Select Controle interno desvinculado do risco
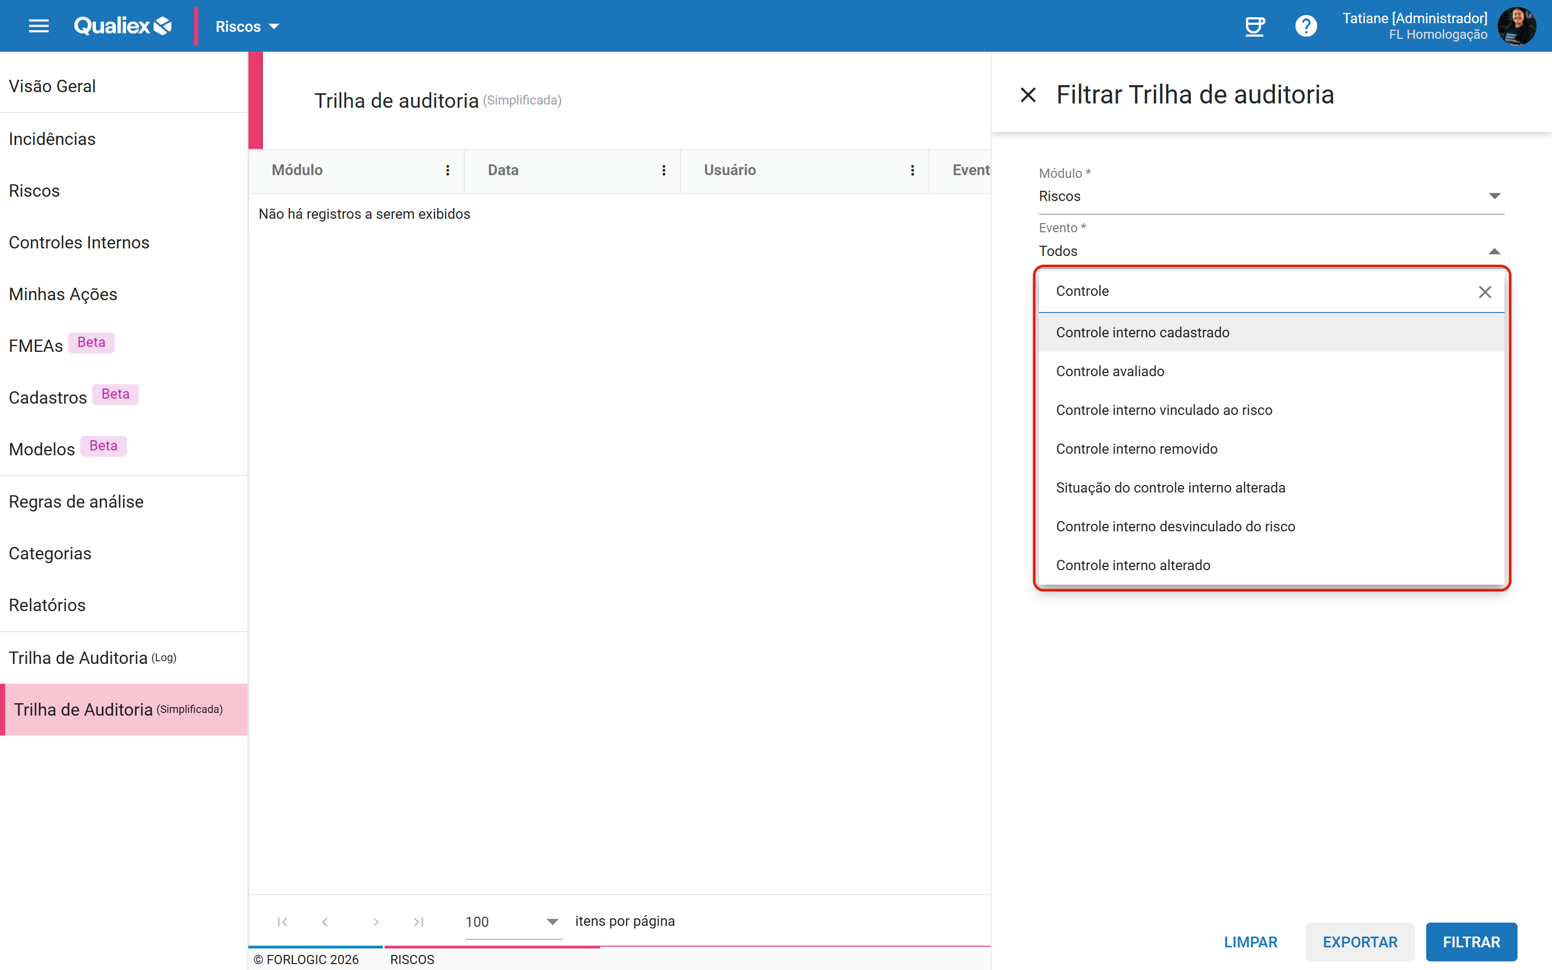The image size is (1552, 970). [x=1271, y=526]
